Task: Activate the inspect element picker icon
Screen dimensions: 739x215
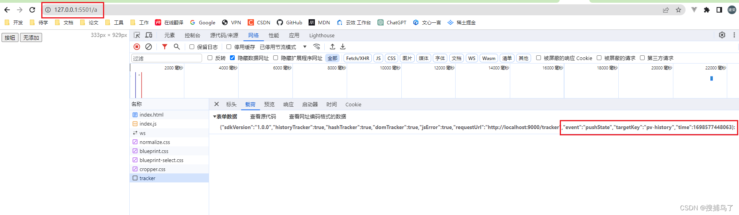Action: [137, 35]
